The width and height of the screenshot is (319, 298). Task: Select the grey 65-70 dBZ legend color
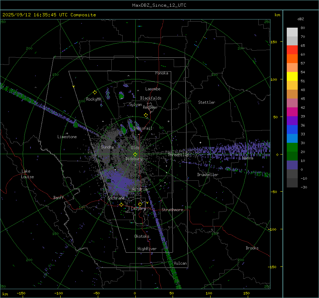292,41
